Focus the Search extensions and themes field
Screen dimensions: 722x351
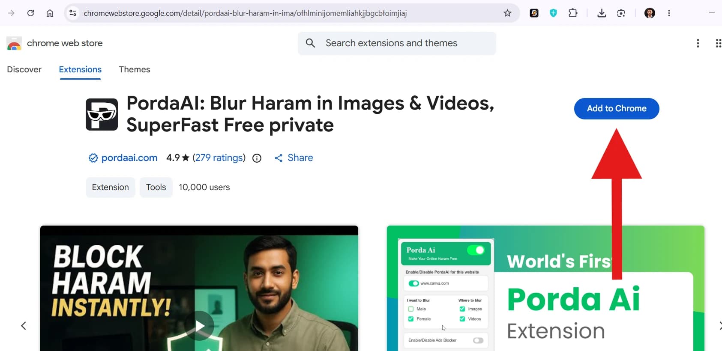coord(397,43)
